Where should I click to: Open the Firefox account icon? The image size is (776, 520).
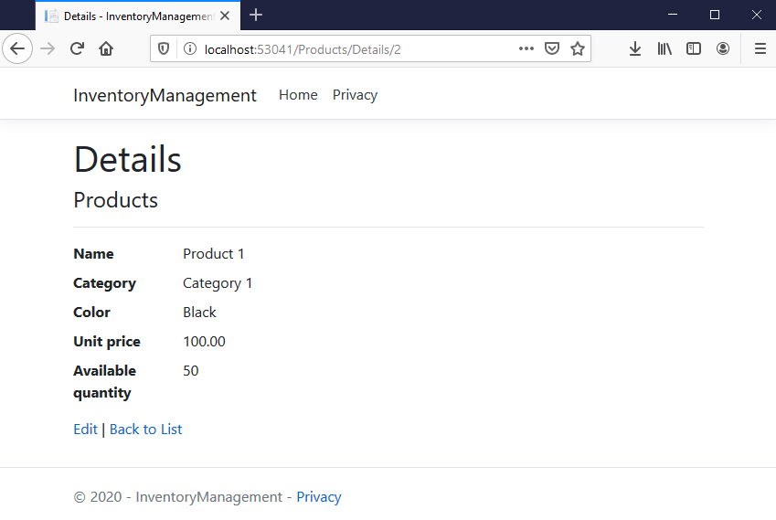723,49
